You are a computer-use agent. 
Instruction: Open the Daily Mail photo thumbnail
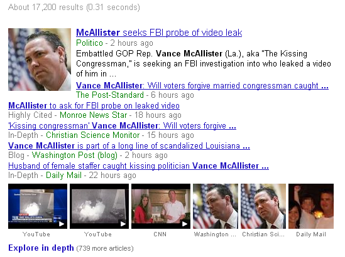[x=311, y=206]
